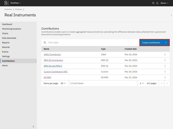Open row options for DER-10 Contribution
Image resolution: width=173 pixels, height=129 pixels.
point(165,60)
